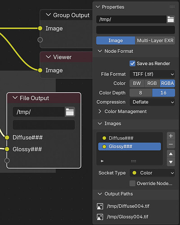Image resolution: width=180 pixels, height=225 pixels.
Task: Click image icon beside /tmp/Glossy004.tif
Action: coord(100,217)
